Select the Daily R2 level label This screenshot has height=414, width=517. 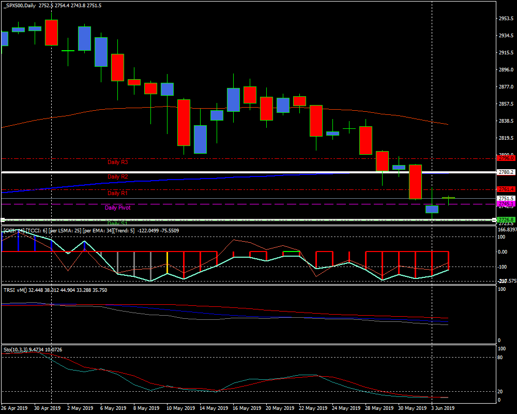117,177
